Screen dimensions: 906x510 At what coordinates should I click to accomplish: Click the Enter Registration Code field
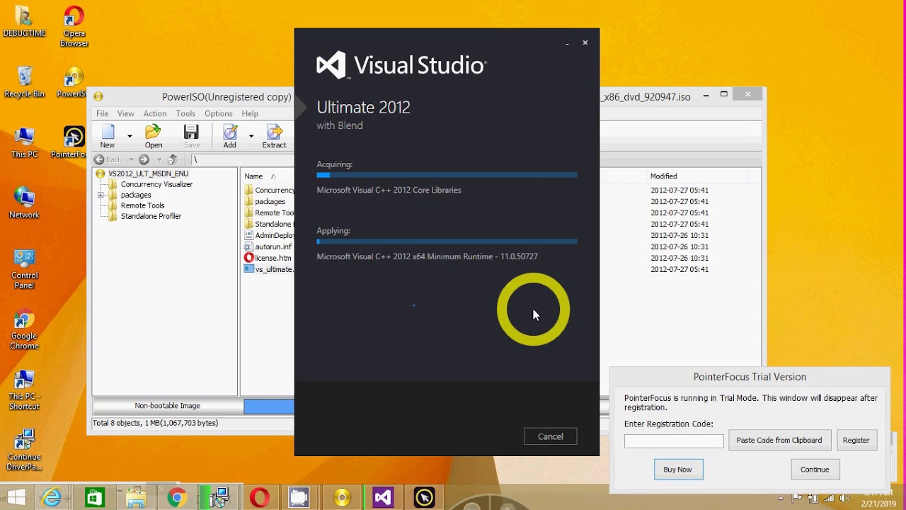(674, 441)
